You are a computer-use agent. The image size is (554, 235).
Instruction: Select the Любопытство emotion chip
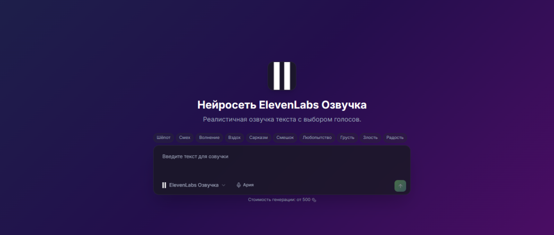pos(317,138)
